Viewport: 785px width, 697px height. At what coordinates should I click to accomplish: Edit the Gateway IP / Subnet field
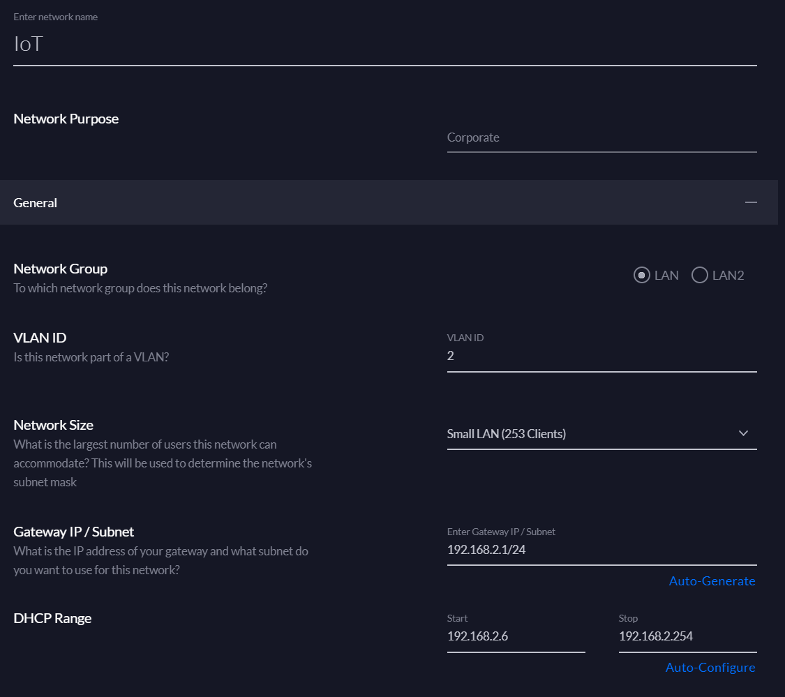[x=601, y=550]
